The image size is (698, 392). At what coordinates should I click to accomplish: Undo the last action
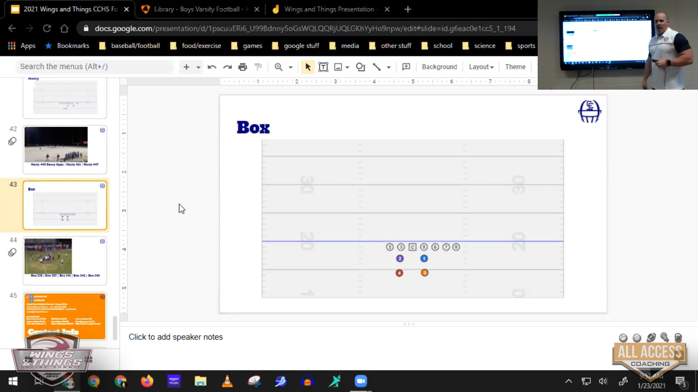tap(212, 67)
